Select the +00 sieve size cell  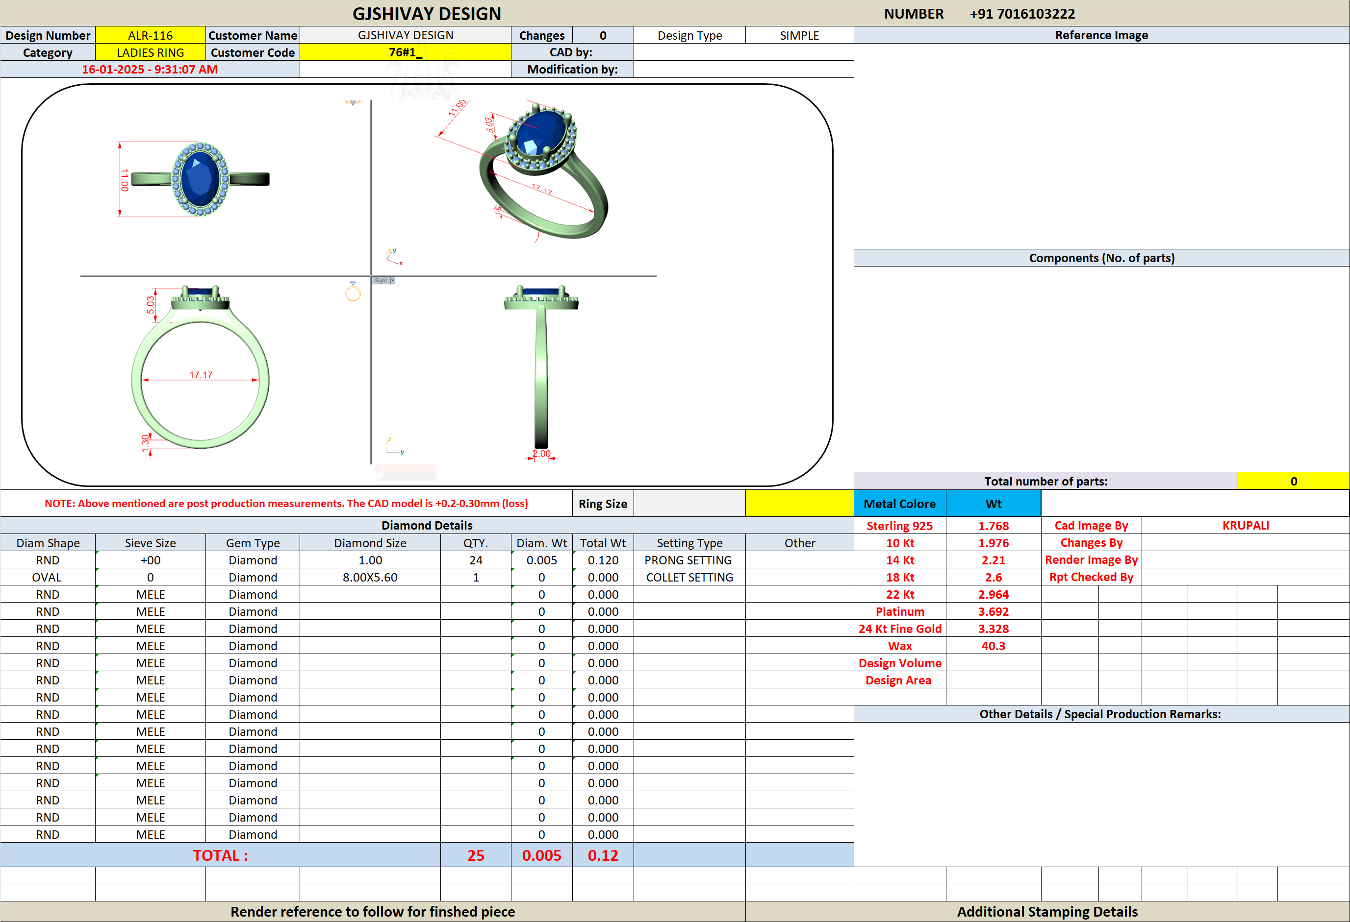pos(151,560)
